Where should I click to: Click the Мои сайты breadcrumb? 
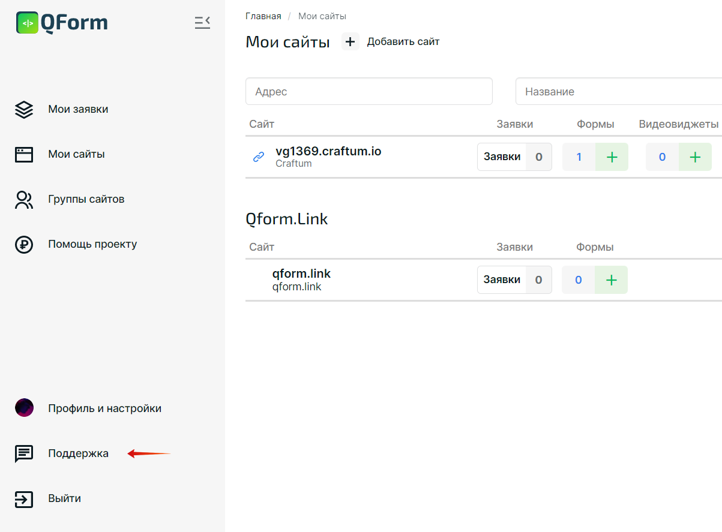click(x=322, y=16)
